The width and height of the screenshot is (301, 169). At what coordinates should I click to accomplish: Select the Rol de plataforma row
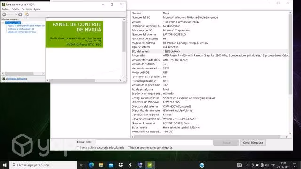pos(209,90)
